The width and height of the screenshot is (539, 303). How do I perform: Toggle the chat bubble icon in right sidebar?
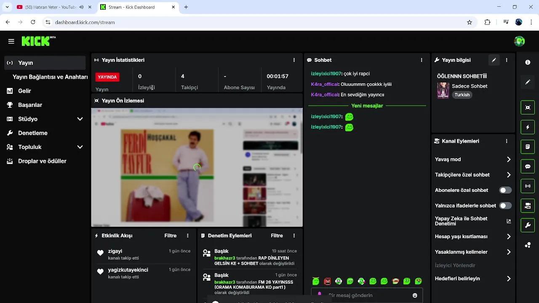click(528, 166)
